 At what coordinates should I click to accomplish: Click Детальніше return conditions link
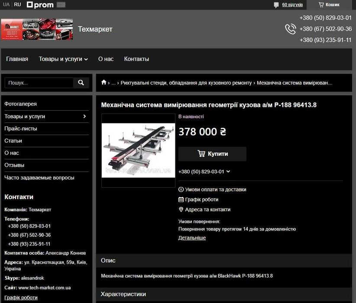pos(192,238)
